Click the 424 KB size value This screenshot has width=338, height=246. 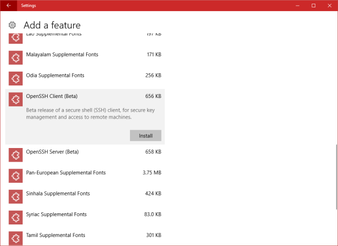pos(153,193)
